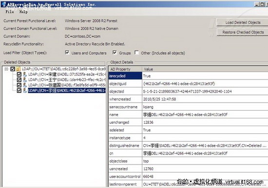Image resolution: width=268 pixels, height=188 pixels.
Task: Click the usncreated value 12760
Action: tap(148, 169)
